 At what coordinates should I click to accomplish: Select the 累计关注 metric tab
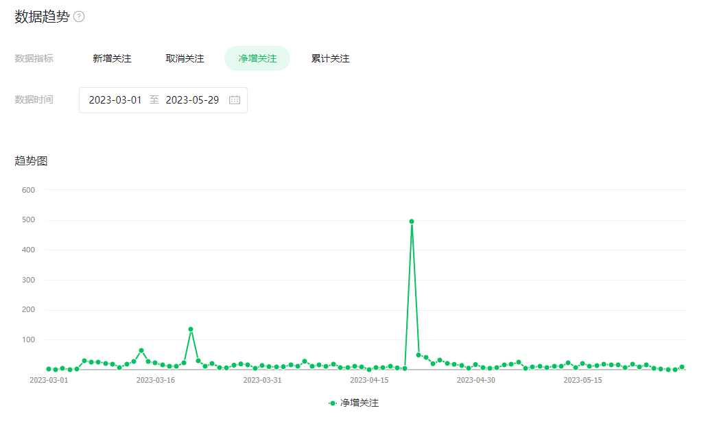(x=330, y=58)
